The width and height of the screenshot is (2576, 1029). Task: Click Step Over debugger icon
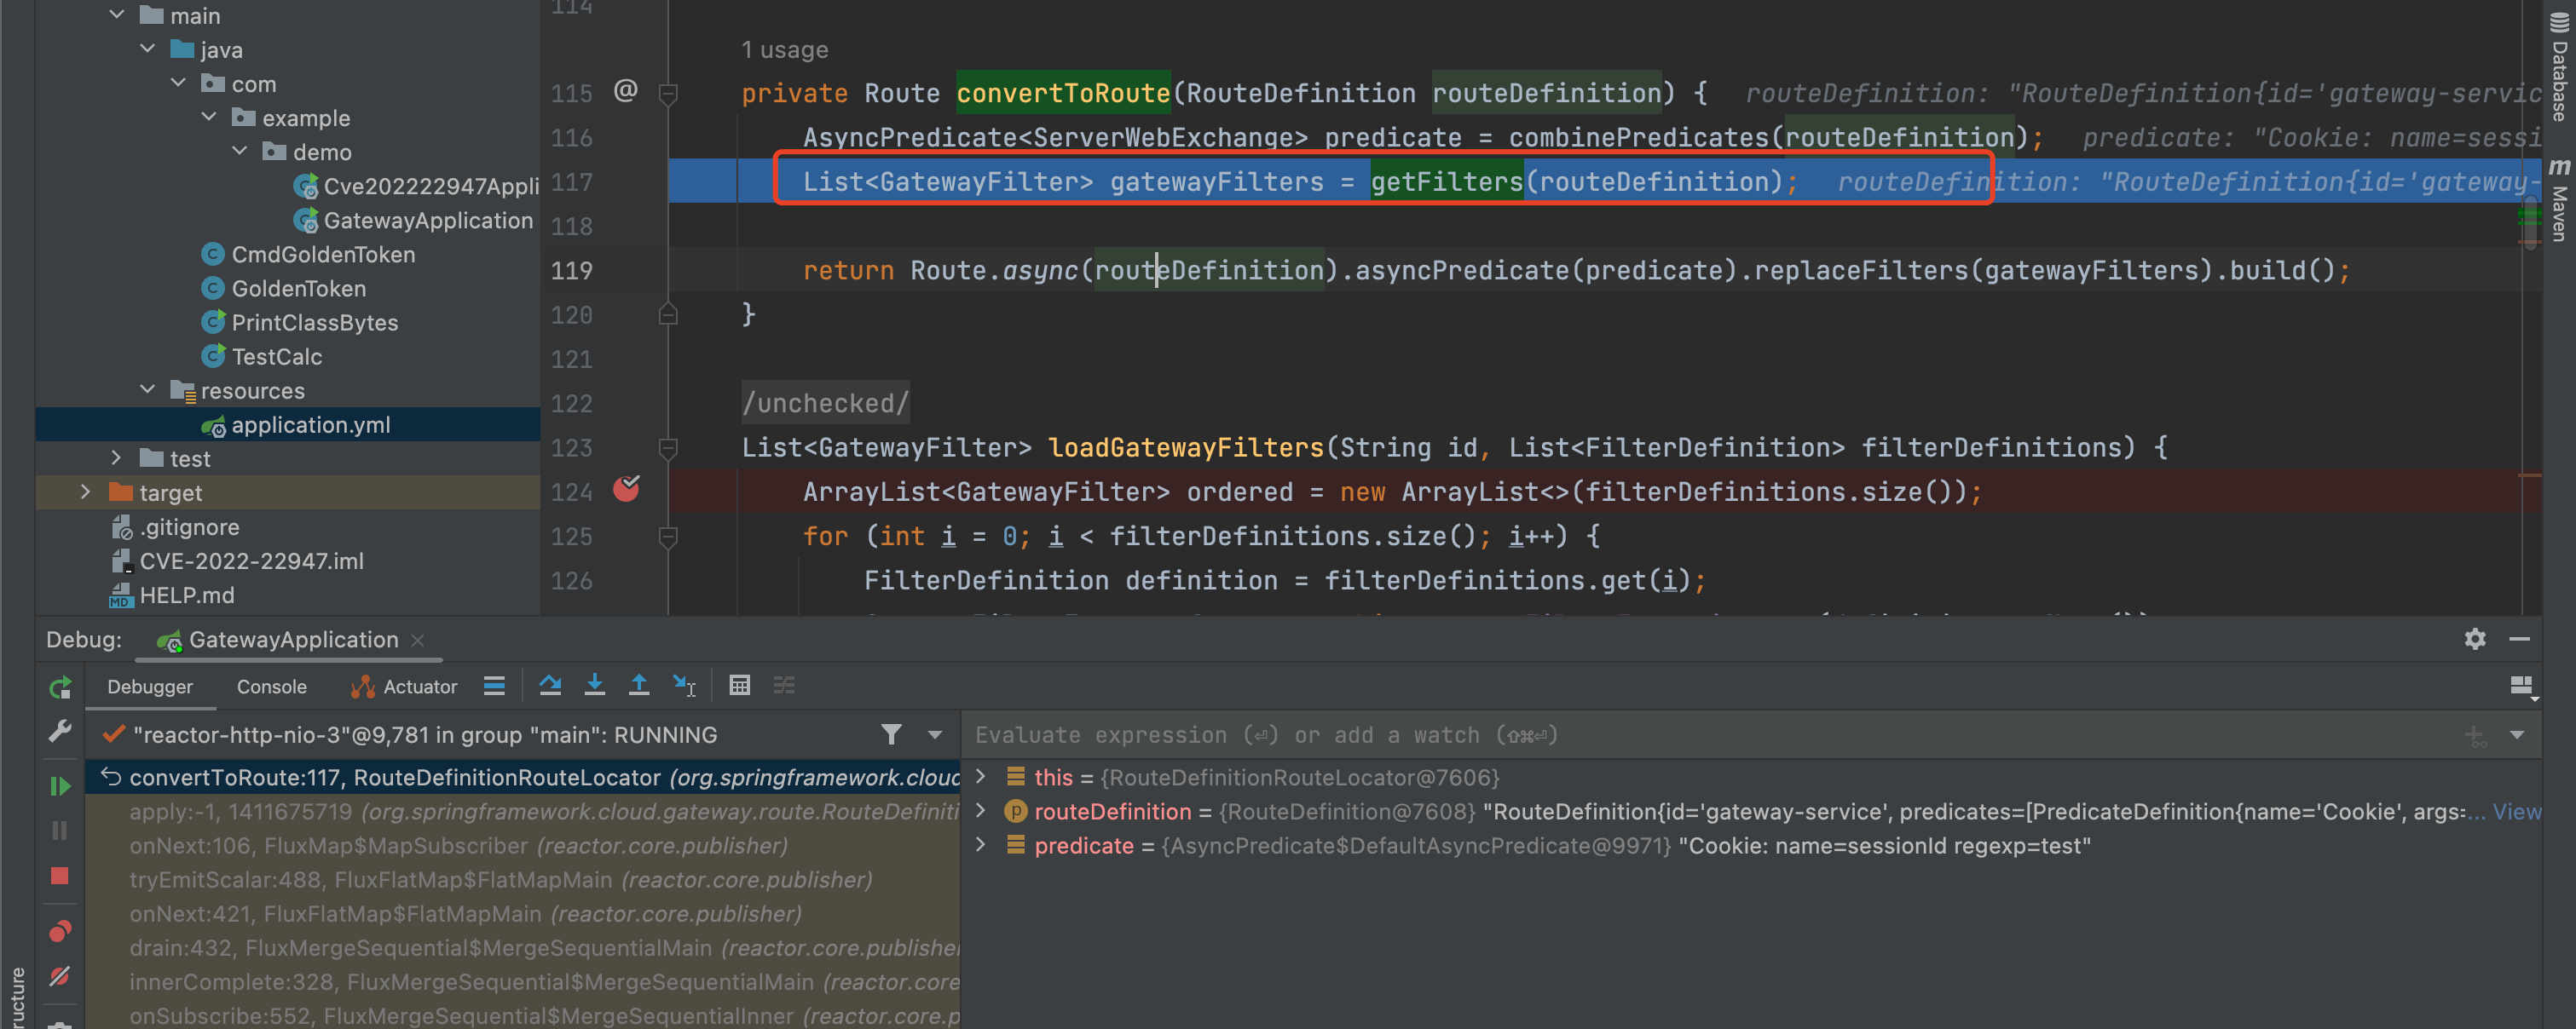coord(550,686)
